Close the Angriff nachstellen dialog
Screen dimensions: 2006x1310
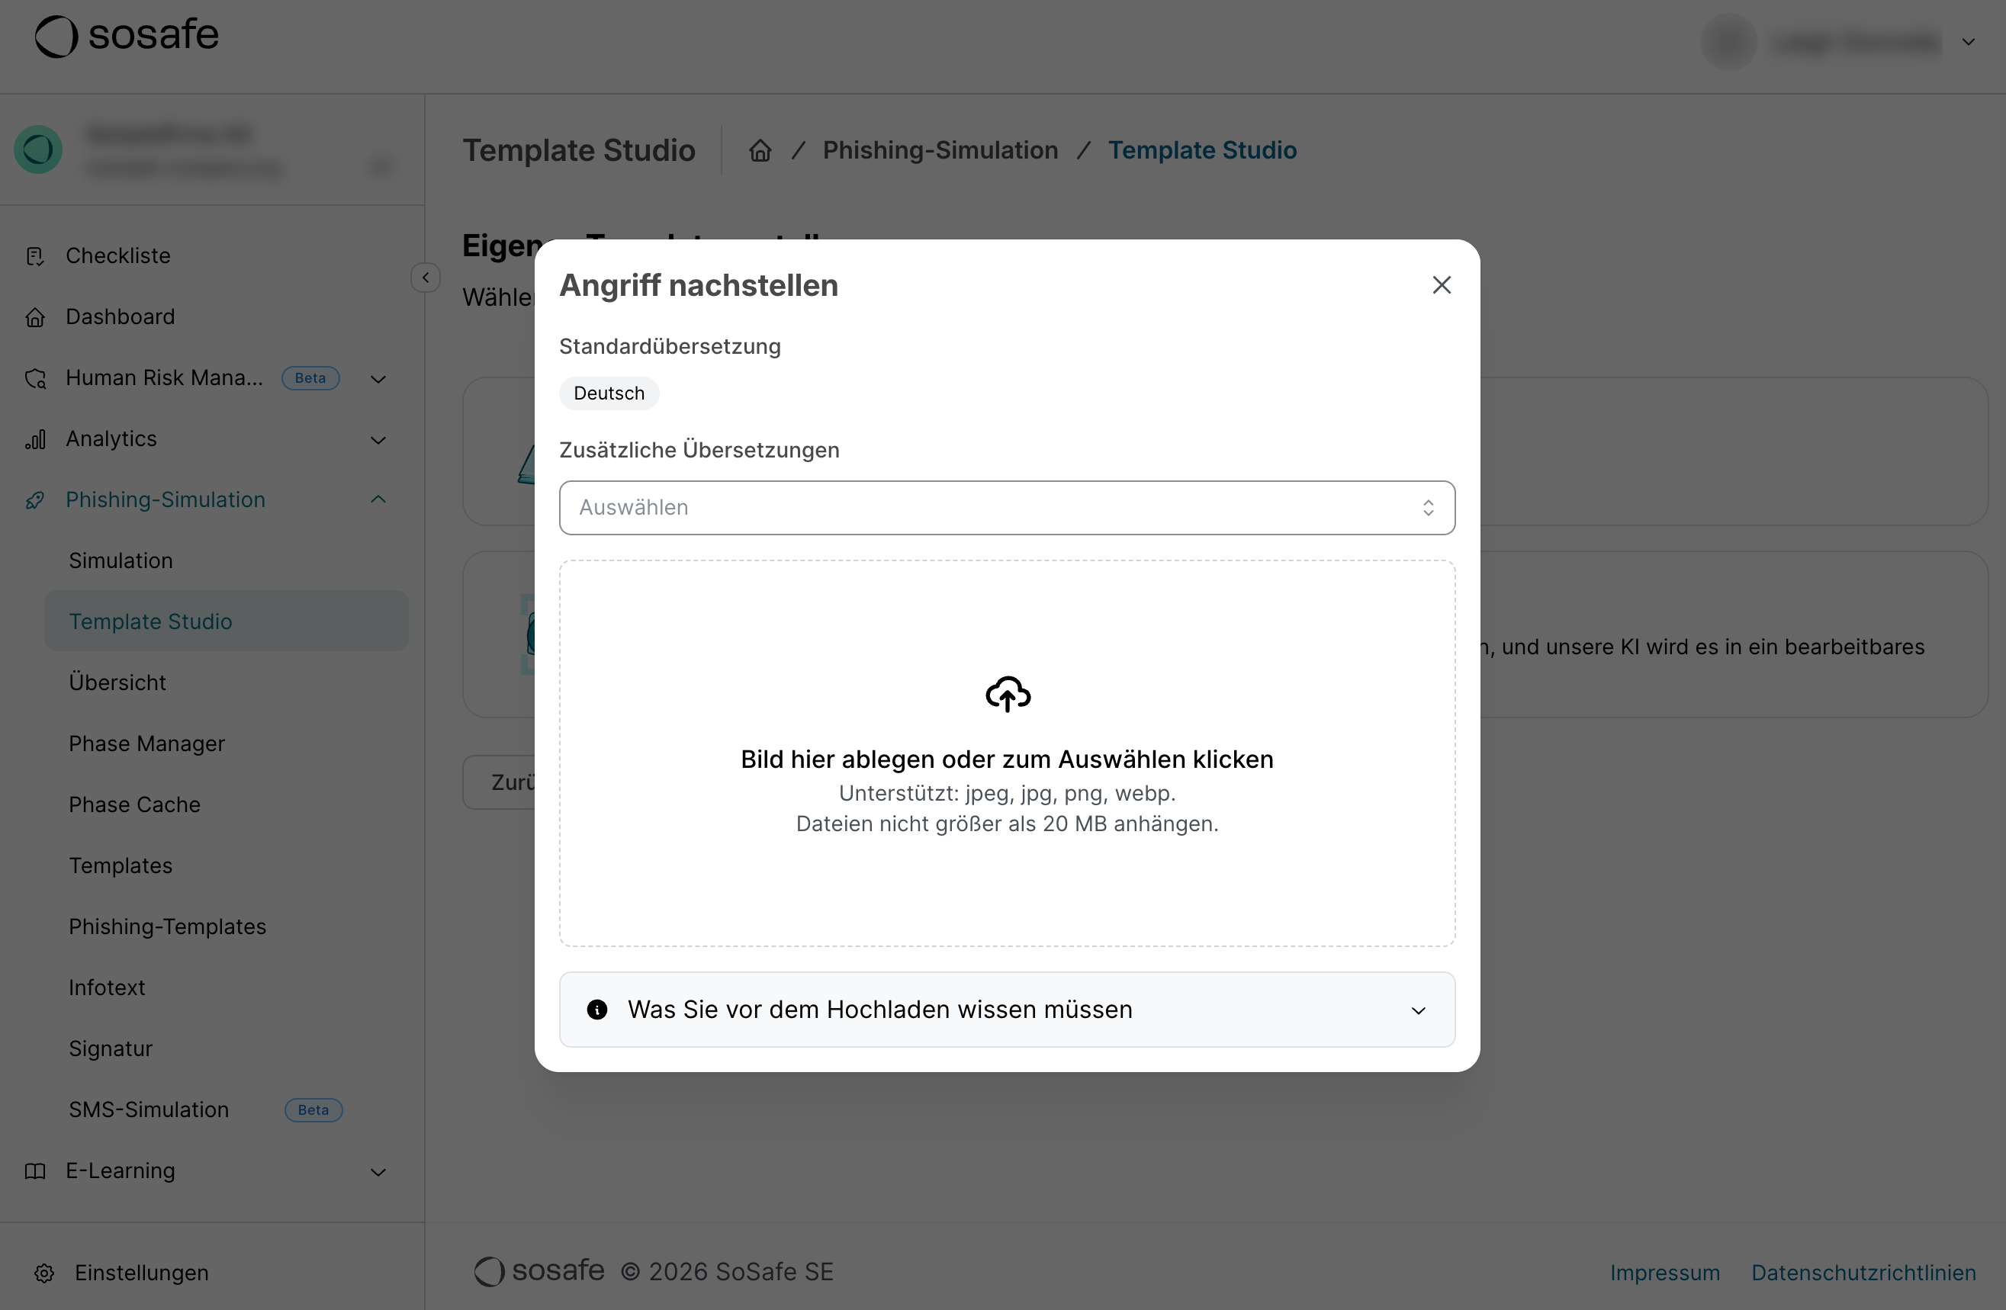tap(1442, 284)
